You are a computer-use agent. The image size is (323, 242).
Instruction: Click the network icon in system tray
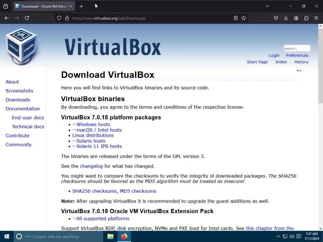[285, 236]
